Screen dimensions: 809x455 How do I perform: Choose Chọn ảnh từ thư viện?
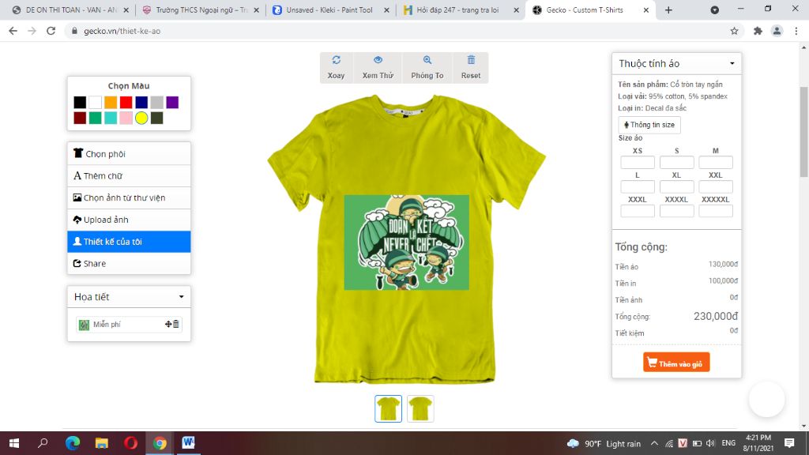pyautogui.click(x=129, y=197)
